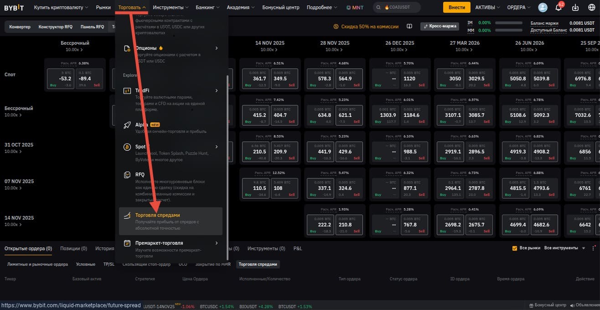Open 'Панель RFQ' tab
The height and width of the screenshot is (310, 600).
tap(92, 27)
